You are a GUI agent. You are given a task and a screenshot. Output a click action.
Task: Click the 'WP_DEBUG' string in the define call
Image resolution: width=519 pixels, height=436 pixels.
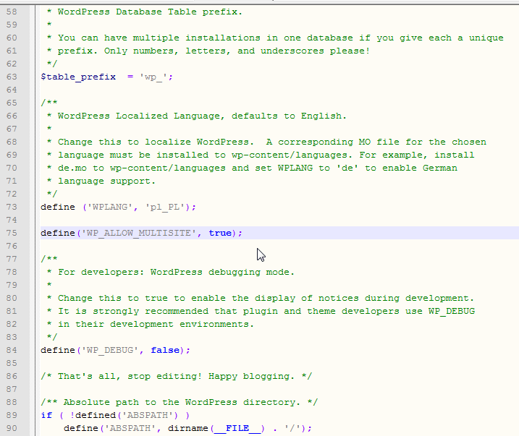110,350
